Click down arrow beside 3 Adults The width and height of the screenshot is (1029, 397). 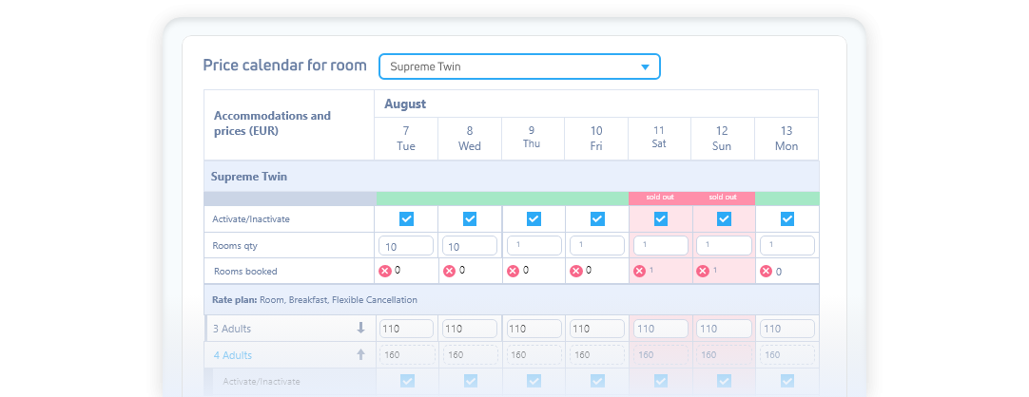[x=360, y=329]
